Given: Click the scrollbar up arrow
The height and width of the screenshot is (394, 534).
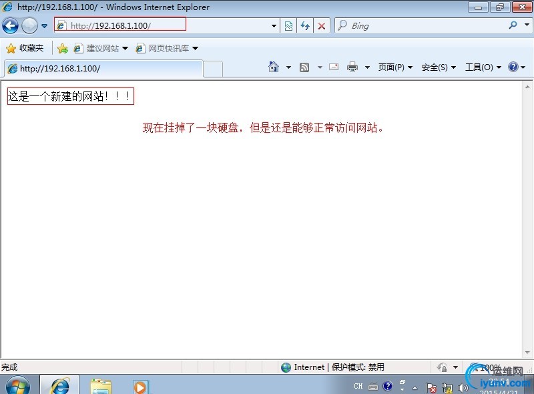Looking at the screenshot, I should (527, 87).
